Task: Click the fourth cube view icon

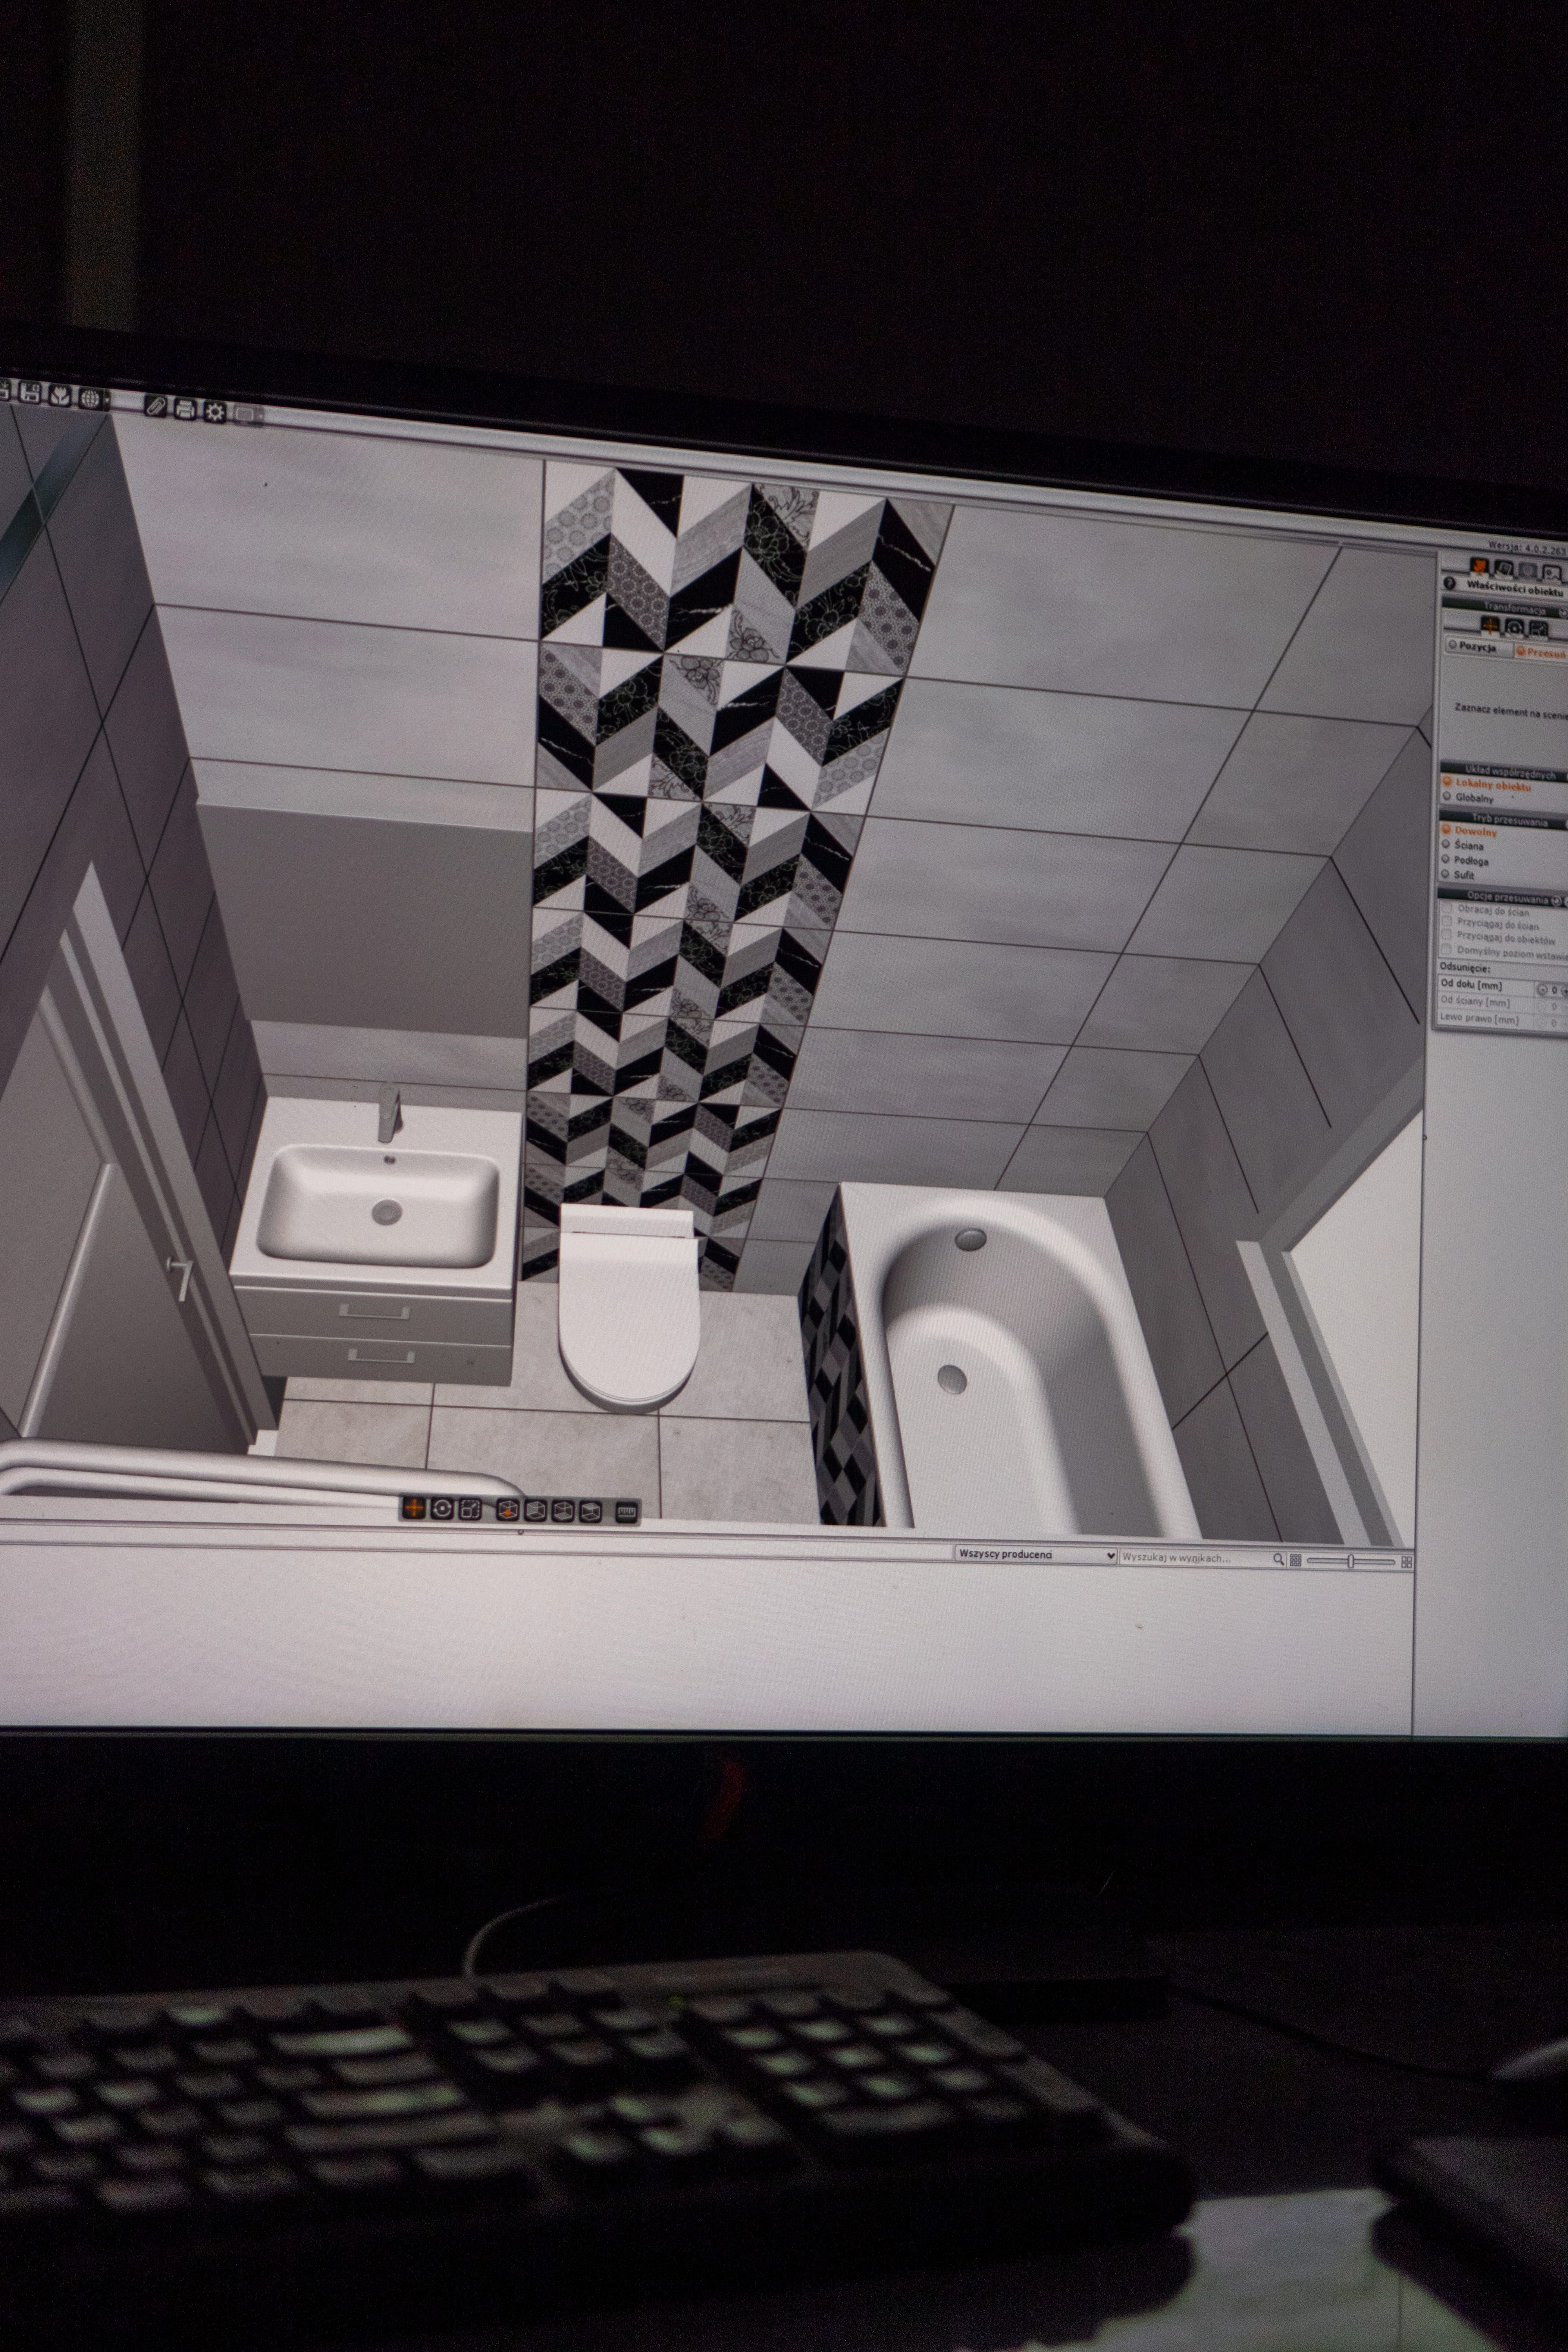Action: pyautogui.click(x=591, y=1512)
